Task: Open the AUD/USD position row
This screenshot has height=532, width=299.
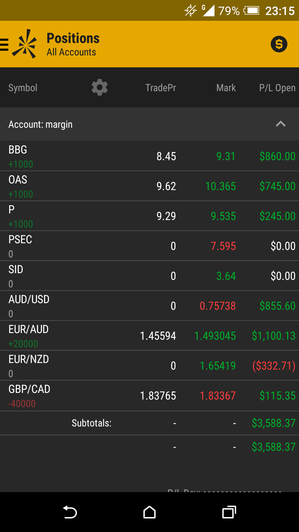Action: point(149,306)
